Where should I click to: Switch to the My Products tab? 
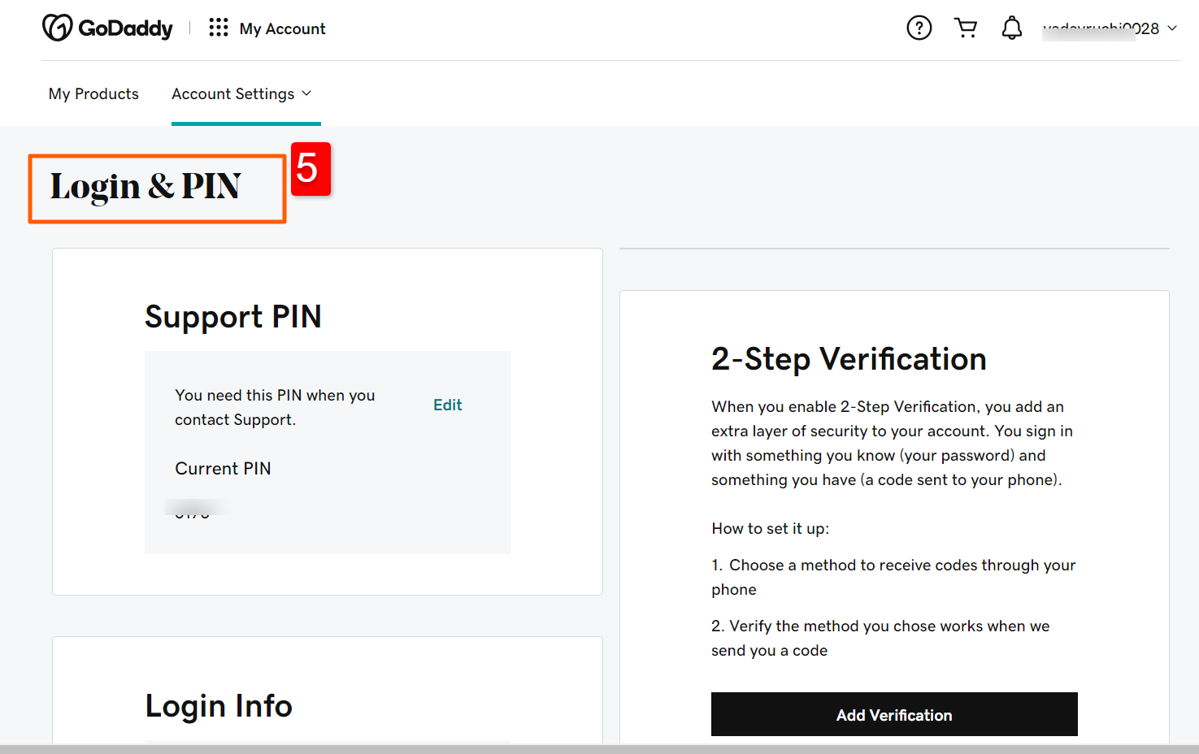tap(93, 93)
